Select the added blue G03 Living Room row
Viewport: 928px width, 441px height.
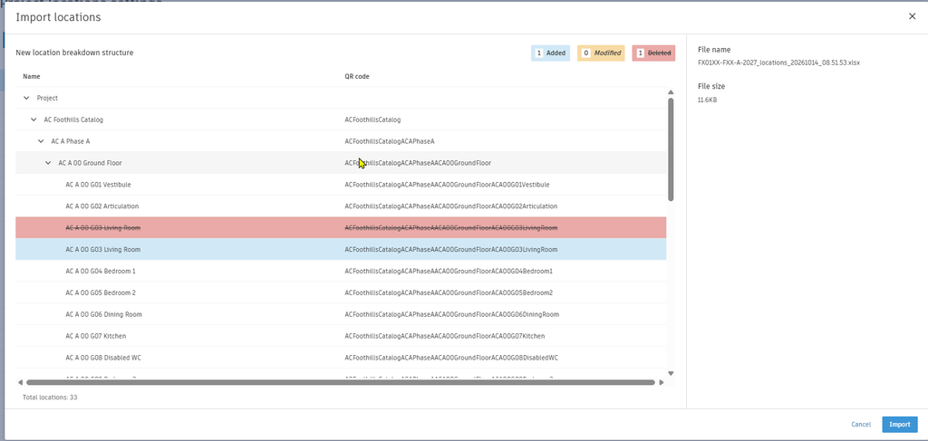click(x=341, y=249)
